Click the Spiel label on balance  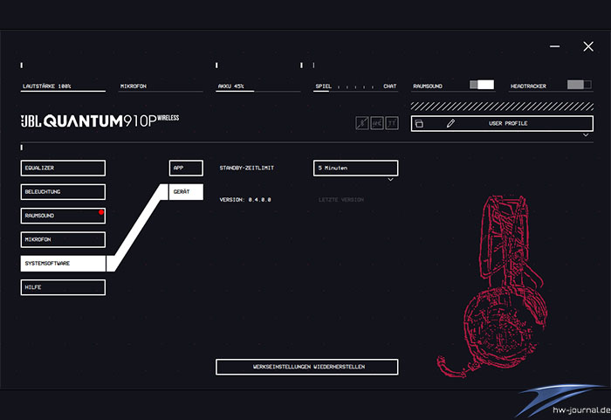tap(324, 86)
